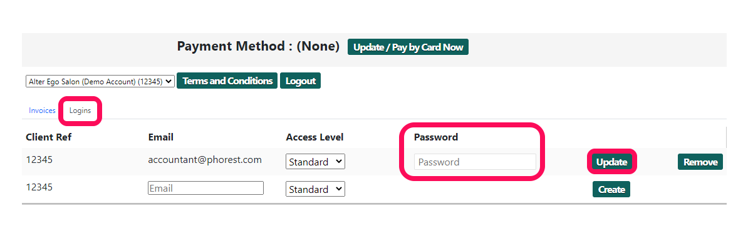The width and height of the screenshot is (748, 236).
Task: Click the Client Ref column header
Action: click(49, 137)
